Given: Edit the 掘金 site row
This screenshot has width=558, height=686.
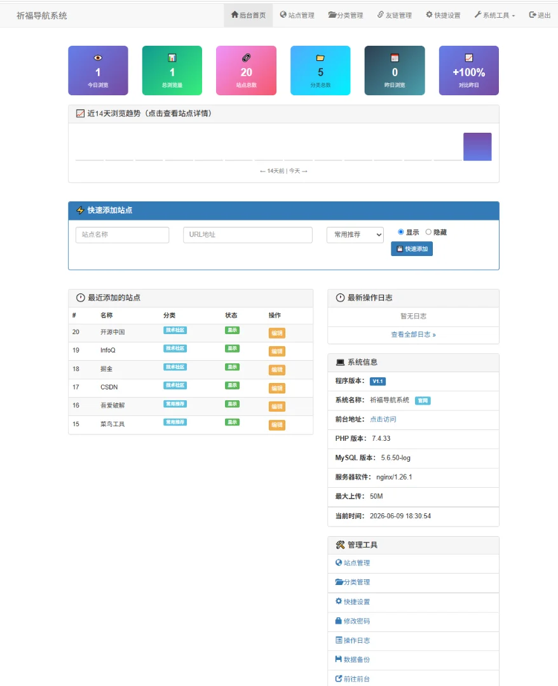Looking at the screenshot, I should pyautogui.click(x=277, y=370).
